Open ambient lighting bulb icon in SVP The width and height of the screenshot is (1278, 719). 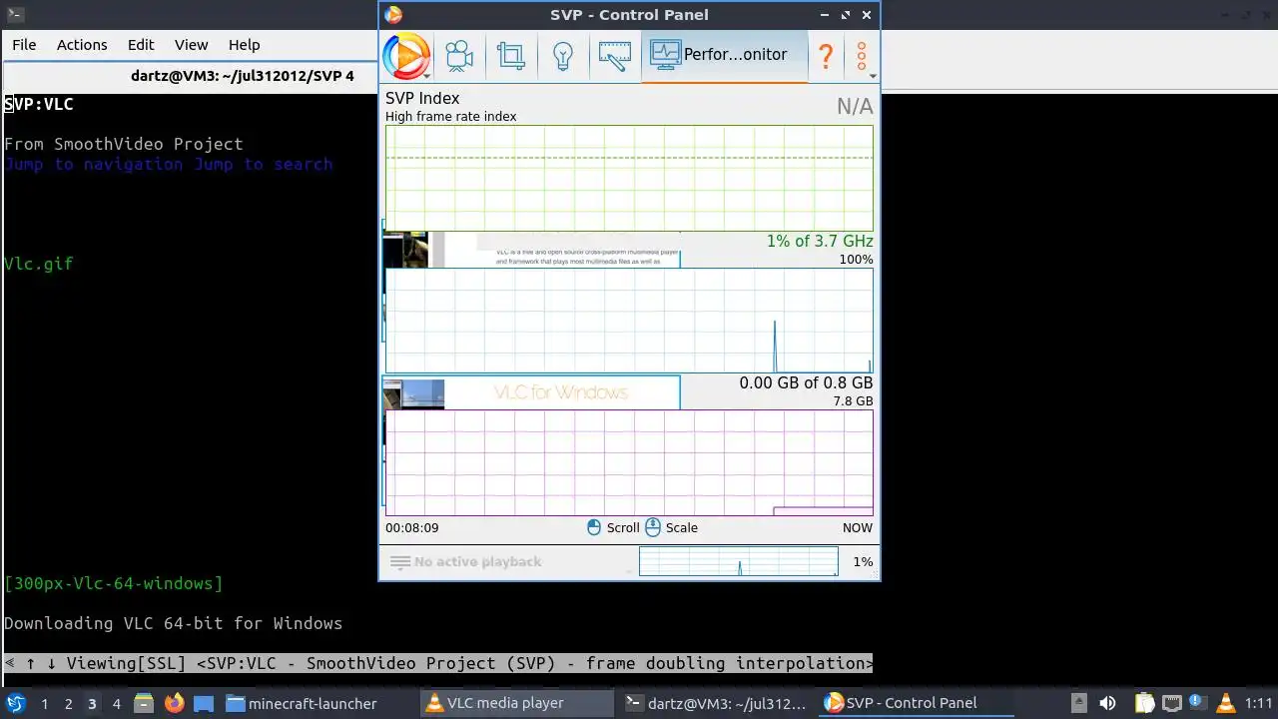563,56
